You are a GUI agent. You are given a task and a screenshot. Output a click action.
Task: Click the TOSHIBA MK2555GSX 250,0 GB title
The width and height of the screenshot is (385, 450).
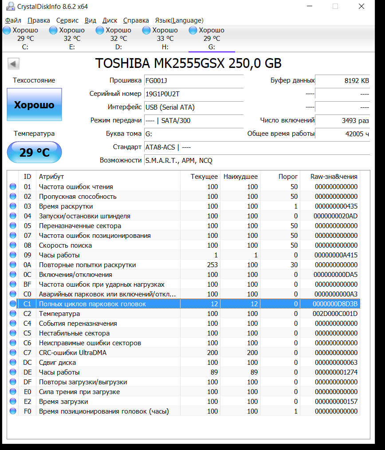(188, 63)
